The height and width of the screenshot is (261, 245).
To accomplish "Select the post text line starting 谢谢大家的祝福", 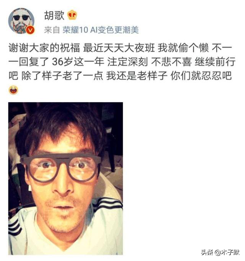I will [x=120, y=48].
